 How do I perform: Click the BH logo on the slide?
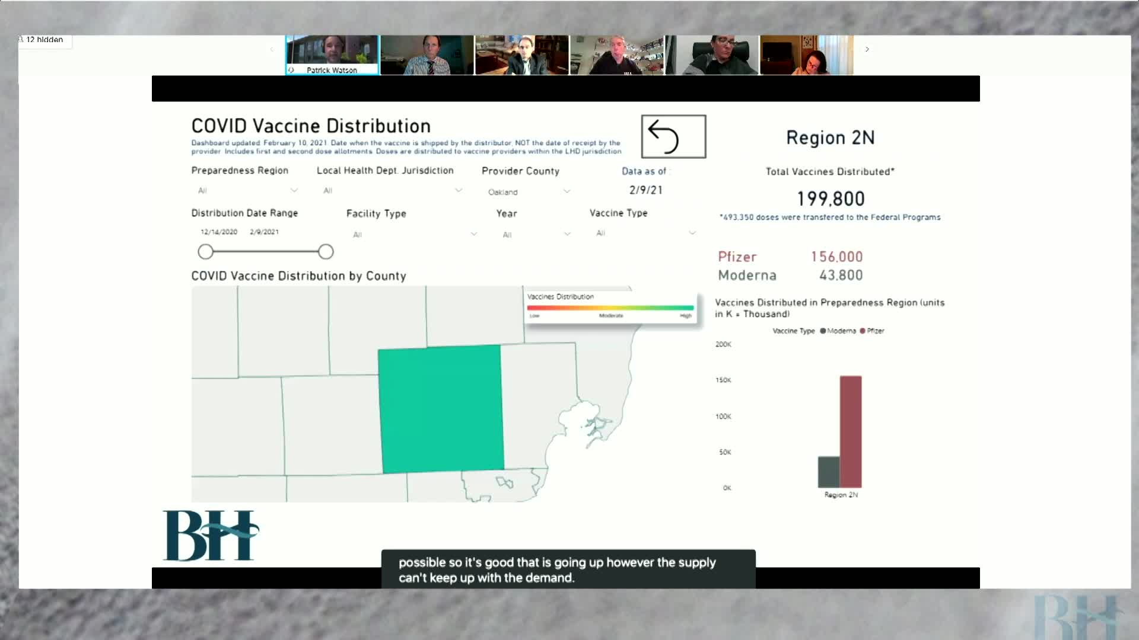click(x=211, y=536)
